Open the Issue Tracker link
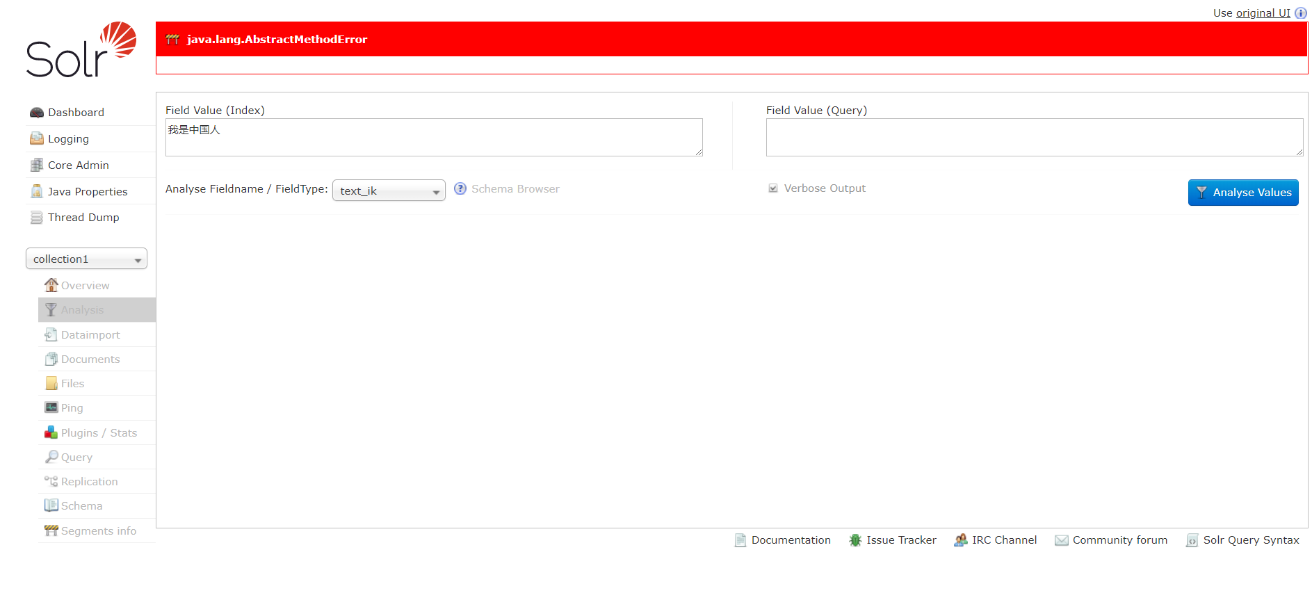Screen dimensions: 1312x591 pos(901,540)
